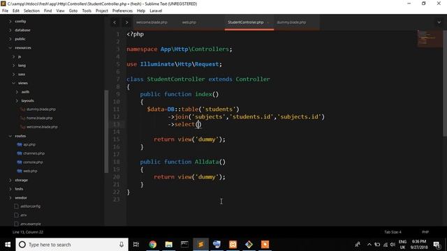Show hidden system tray icons
The height and width of the screenshot is (251, 447).
click(x=369, y=245)
